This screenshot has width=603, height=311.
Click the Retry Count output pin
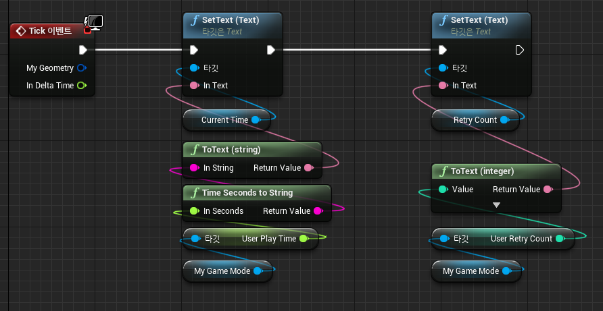pos(504,120)
